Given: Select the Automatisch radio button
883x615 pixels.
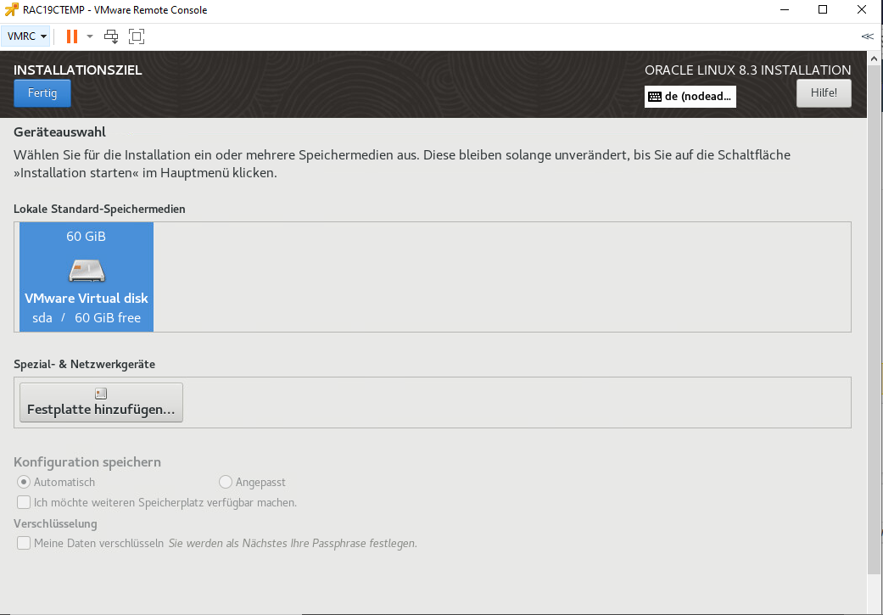Looking at the screenshot, I should (x=24, y=482).
